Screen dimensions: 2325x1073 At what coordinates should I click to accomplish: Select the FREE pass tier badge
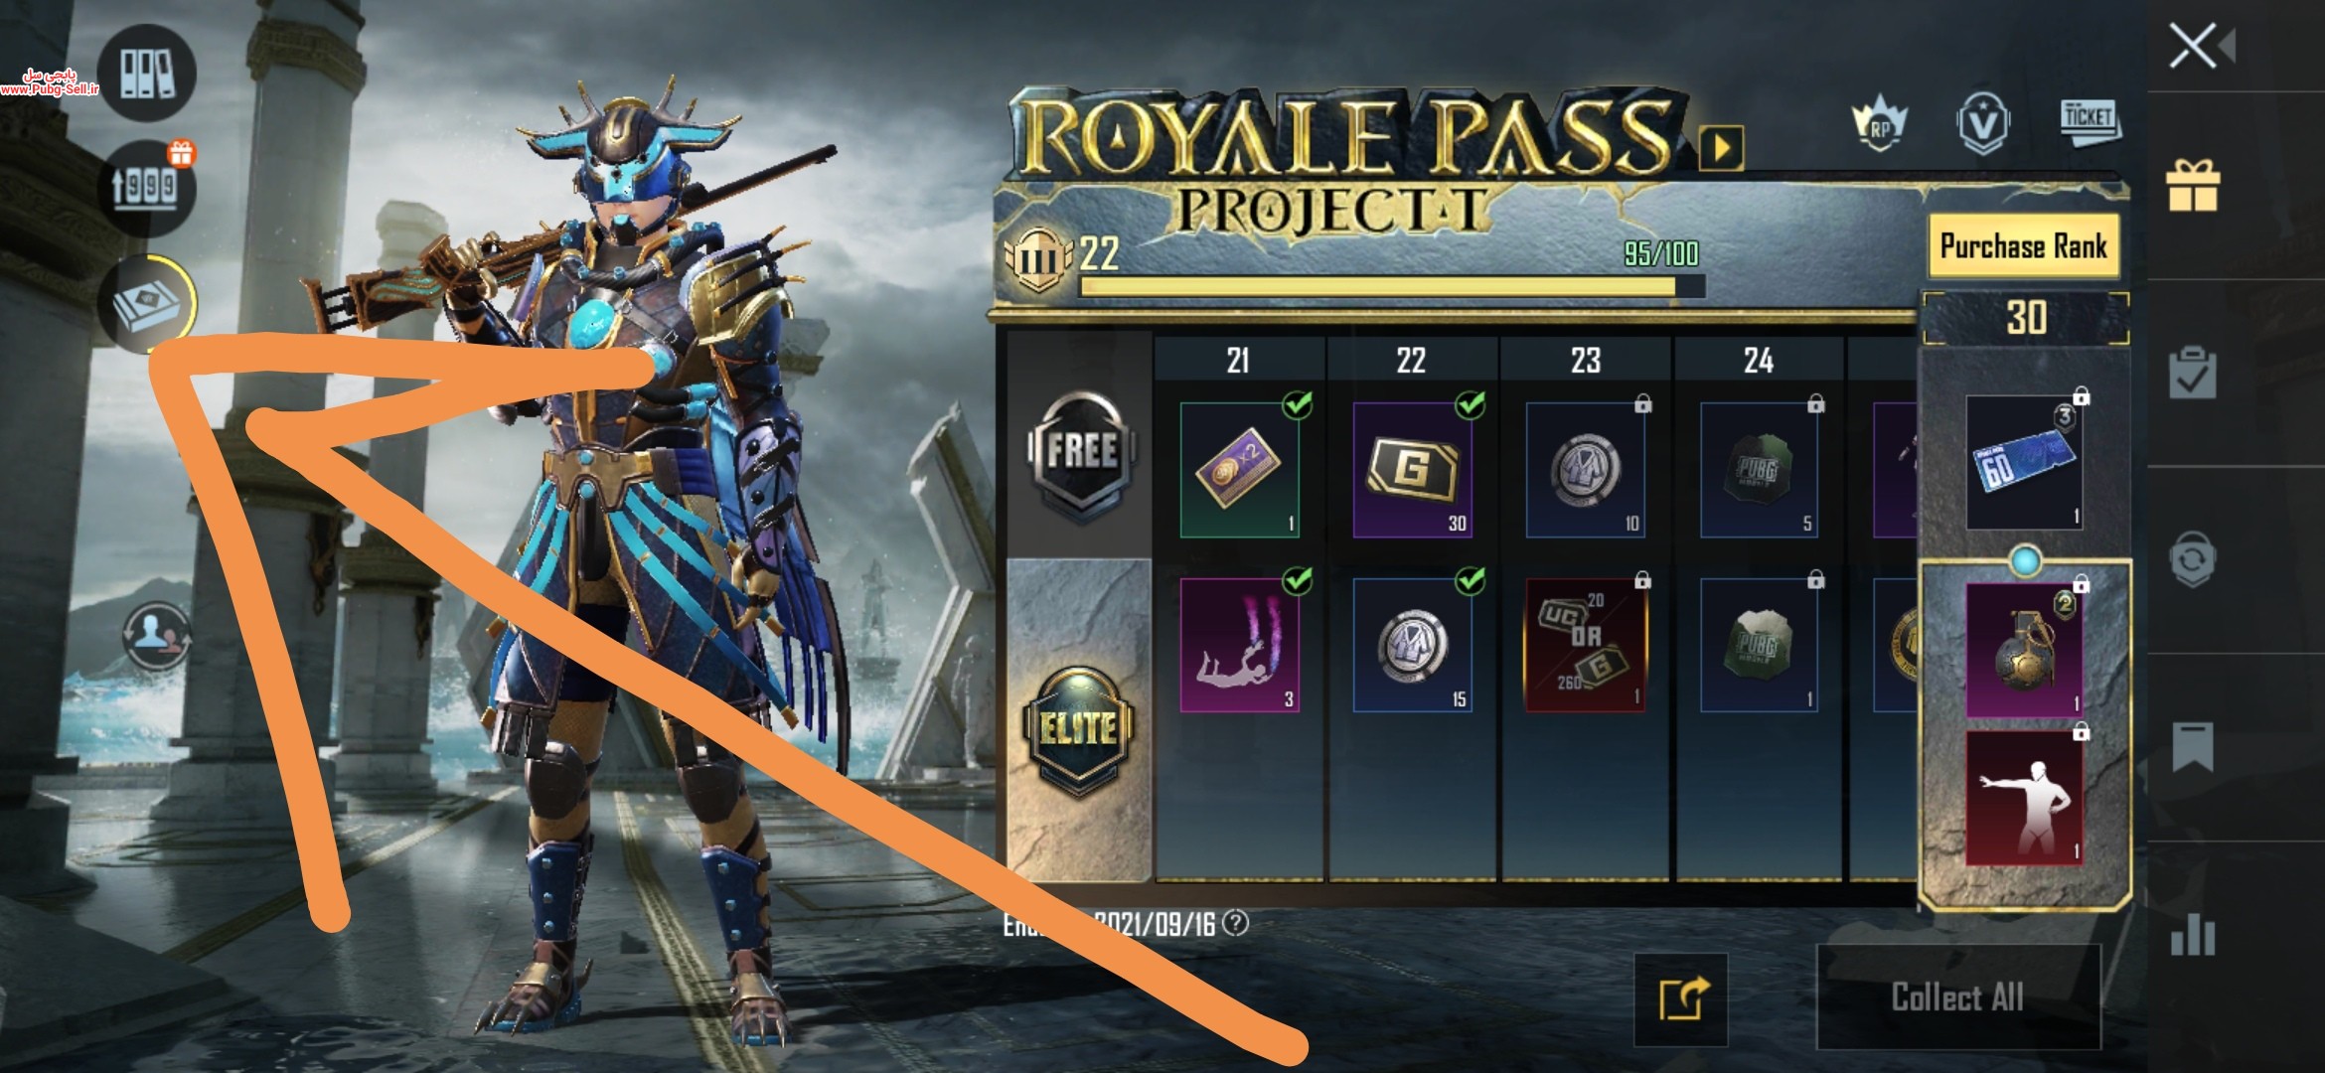(1080, 452)
